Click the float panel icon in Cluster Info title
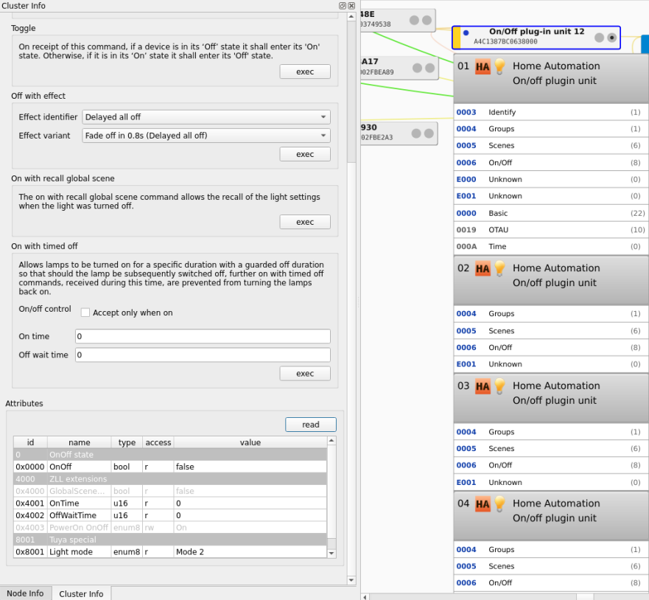Image resolution: width=649 pixels, height=600 pixels. (x=343, y=6)
